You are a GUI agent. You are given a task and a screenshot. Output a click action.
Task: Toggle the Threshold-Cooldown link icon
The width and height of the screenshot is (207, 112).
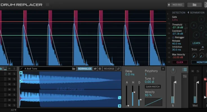[186, 28]
